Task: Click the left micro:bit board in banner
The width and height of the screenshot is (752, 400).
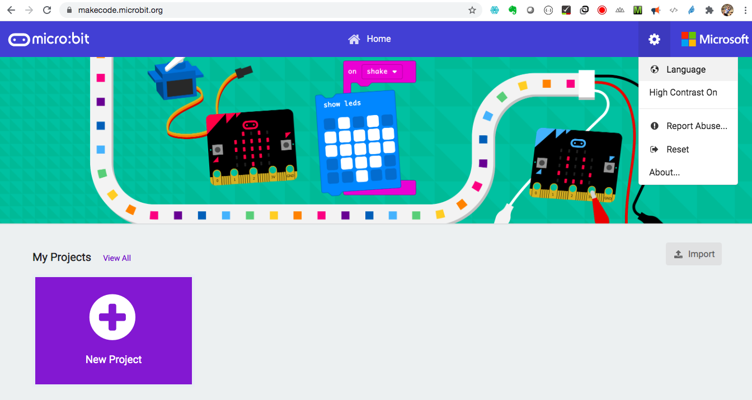Action: [251, 147]
